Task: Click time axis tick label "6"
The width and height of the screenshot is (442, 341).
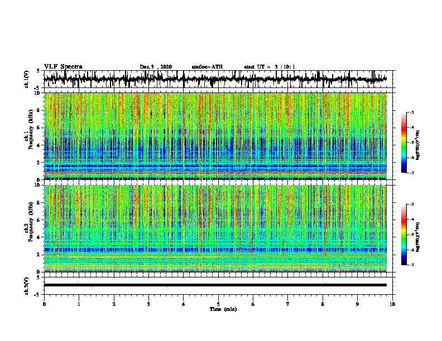Action: tap(253, 304)
